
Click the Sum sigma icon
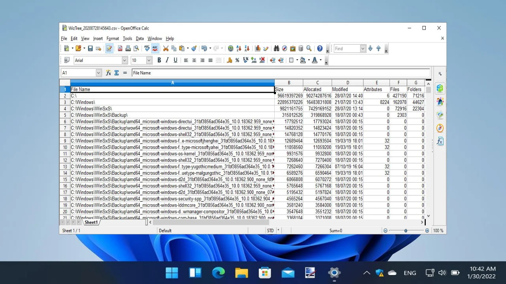point(117,73)
